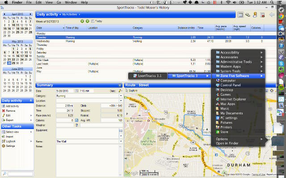Click the weather question mark icon
The width and height of the screenshot is (286, 178).
click(76, 125)
